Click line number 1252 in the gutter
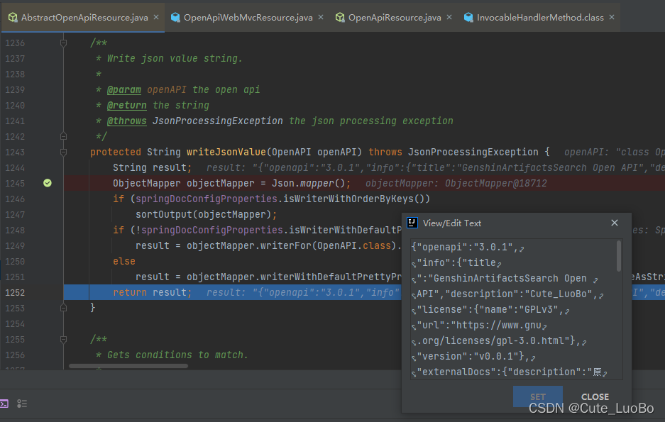The width and height of the screenshot is (665, 422). [x=15, y=292]
